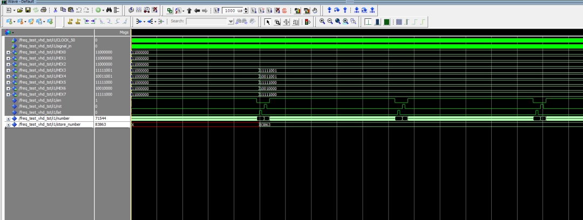Expand the number signal tree node
The width and height of the screenshot is (583, 220).
click(x=8, y=118)
